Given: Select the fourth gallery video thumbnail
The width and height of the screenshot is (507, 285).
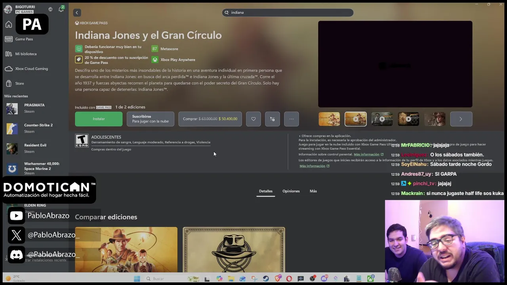Looking at the screenshot, I should click(x=408, y=119).
